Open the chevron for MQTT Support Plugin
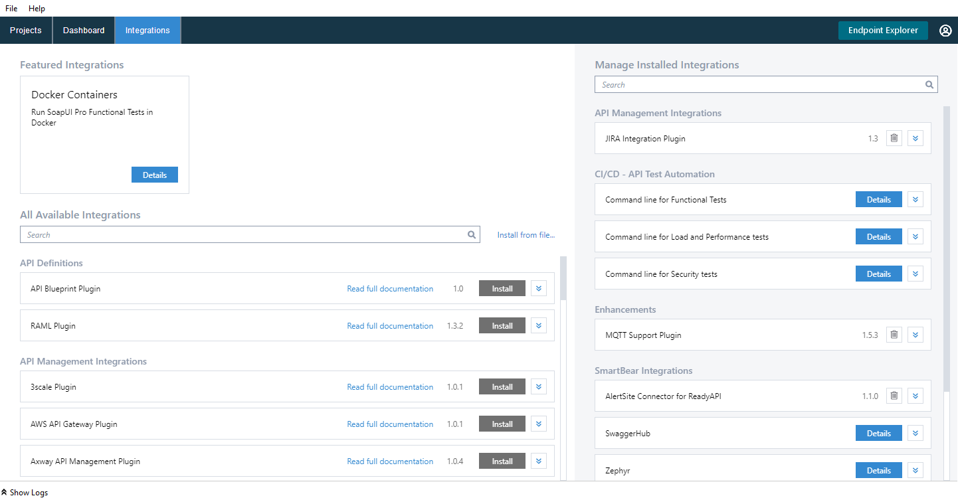958x498 pixels. tap(915, 335)
